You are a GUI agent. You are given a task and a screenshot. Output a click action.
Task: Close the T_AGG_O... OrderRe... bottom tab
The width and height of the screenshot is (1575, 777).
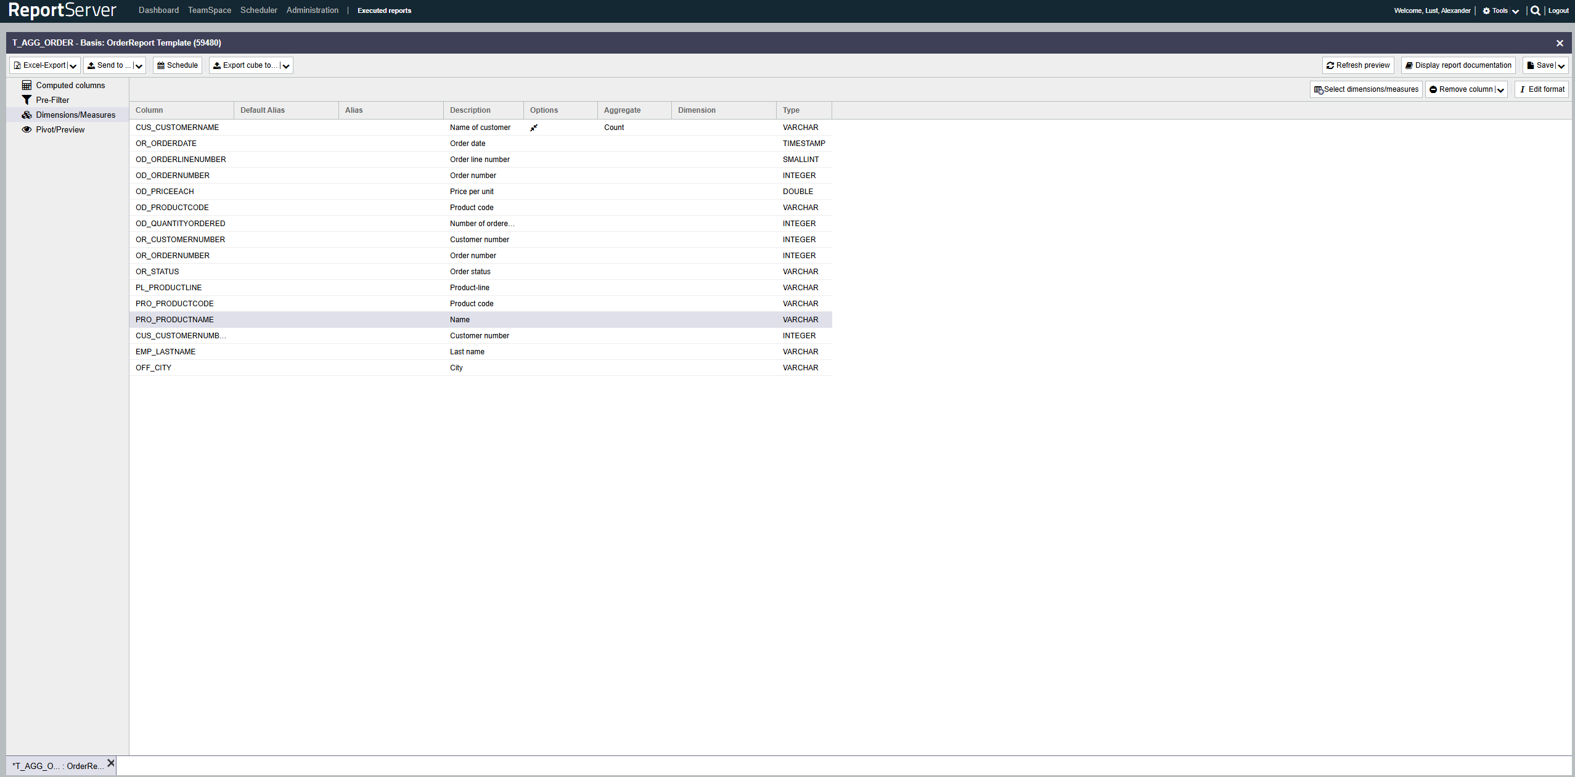(x=111, y=763)
